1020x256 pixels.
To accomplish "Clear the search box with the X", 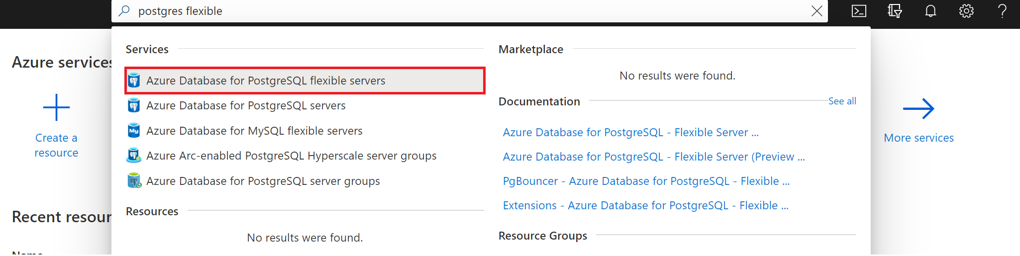I will [816, 11].
